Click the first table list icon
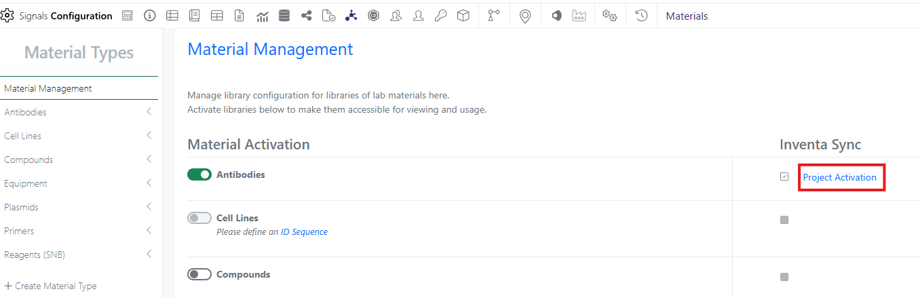This screenshot has height=298, width=920. [172, 16]
